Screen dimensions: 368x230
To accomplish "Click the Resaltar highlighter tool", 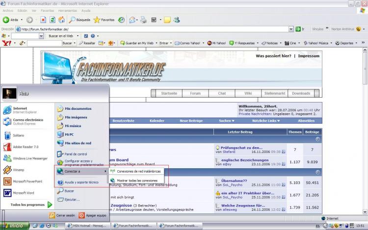I will pyautogui.click(x=87, y=43).
